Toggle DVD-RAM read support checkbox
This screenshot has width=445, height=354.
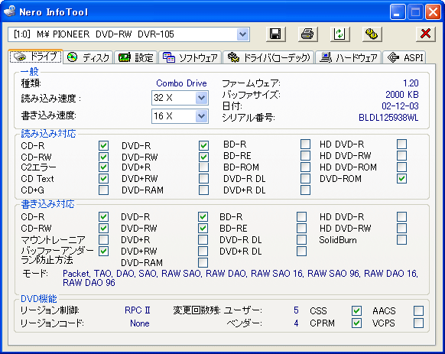point(204,190)
